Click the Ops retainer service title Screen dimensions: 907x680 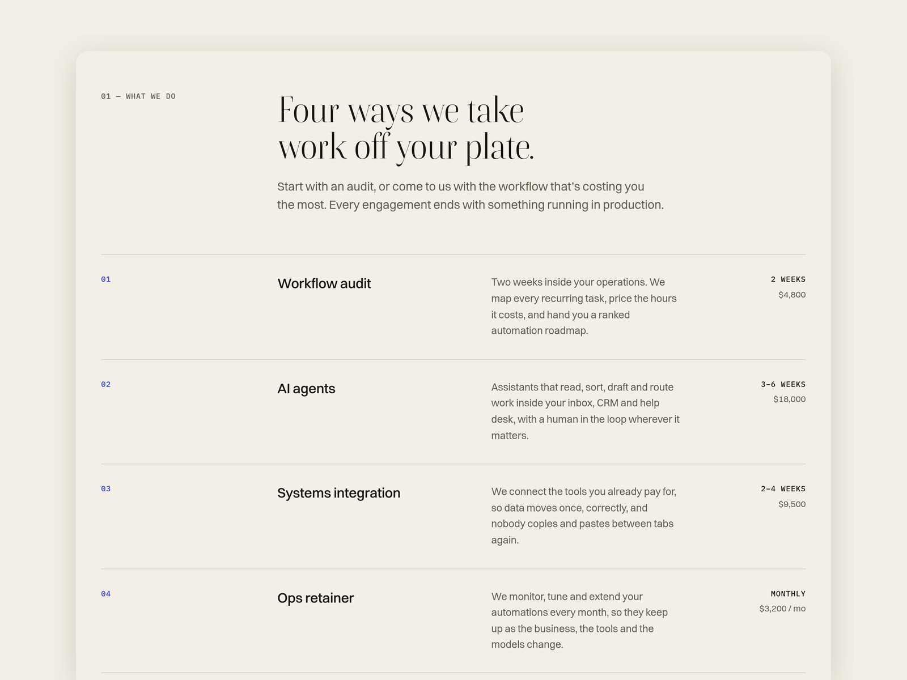[315, 598]
